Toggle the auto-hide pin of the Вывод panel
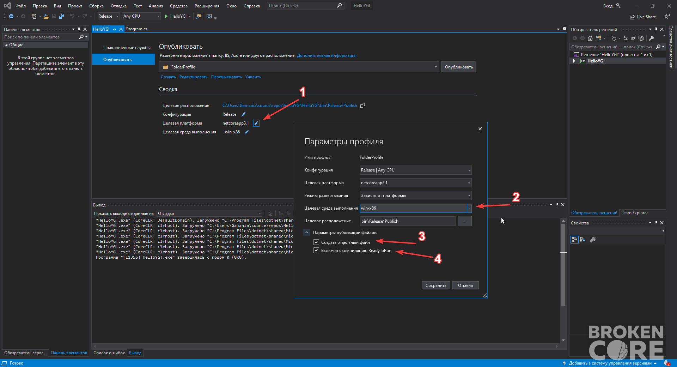Viewport: 677px width, 367px height. 557,205
